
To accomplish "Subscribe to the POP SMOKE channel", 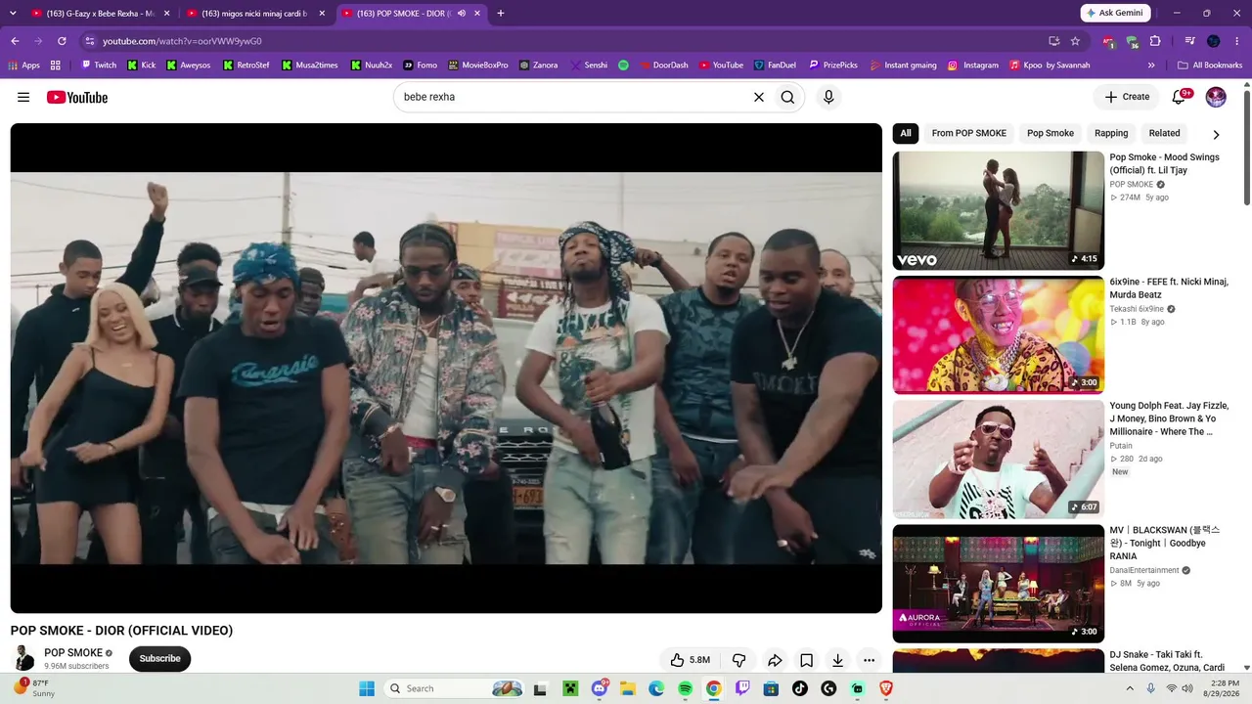I will tap(159, 659).
